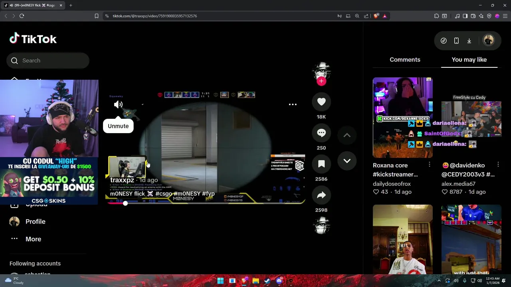Open Windows Start button on taskbar
511x287 pixels.
(x=220, y=281)
